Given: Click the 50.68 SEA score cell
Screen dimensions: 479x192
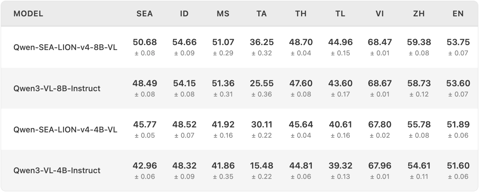Looking at the screenshot, I should pos(145,42).
